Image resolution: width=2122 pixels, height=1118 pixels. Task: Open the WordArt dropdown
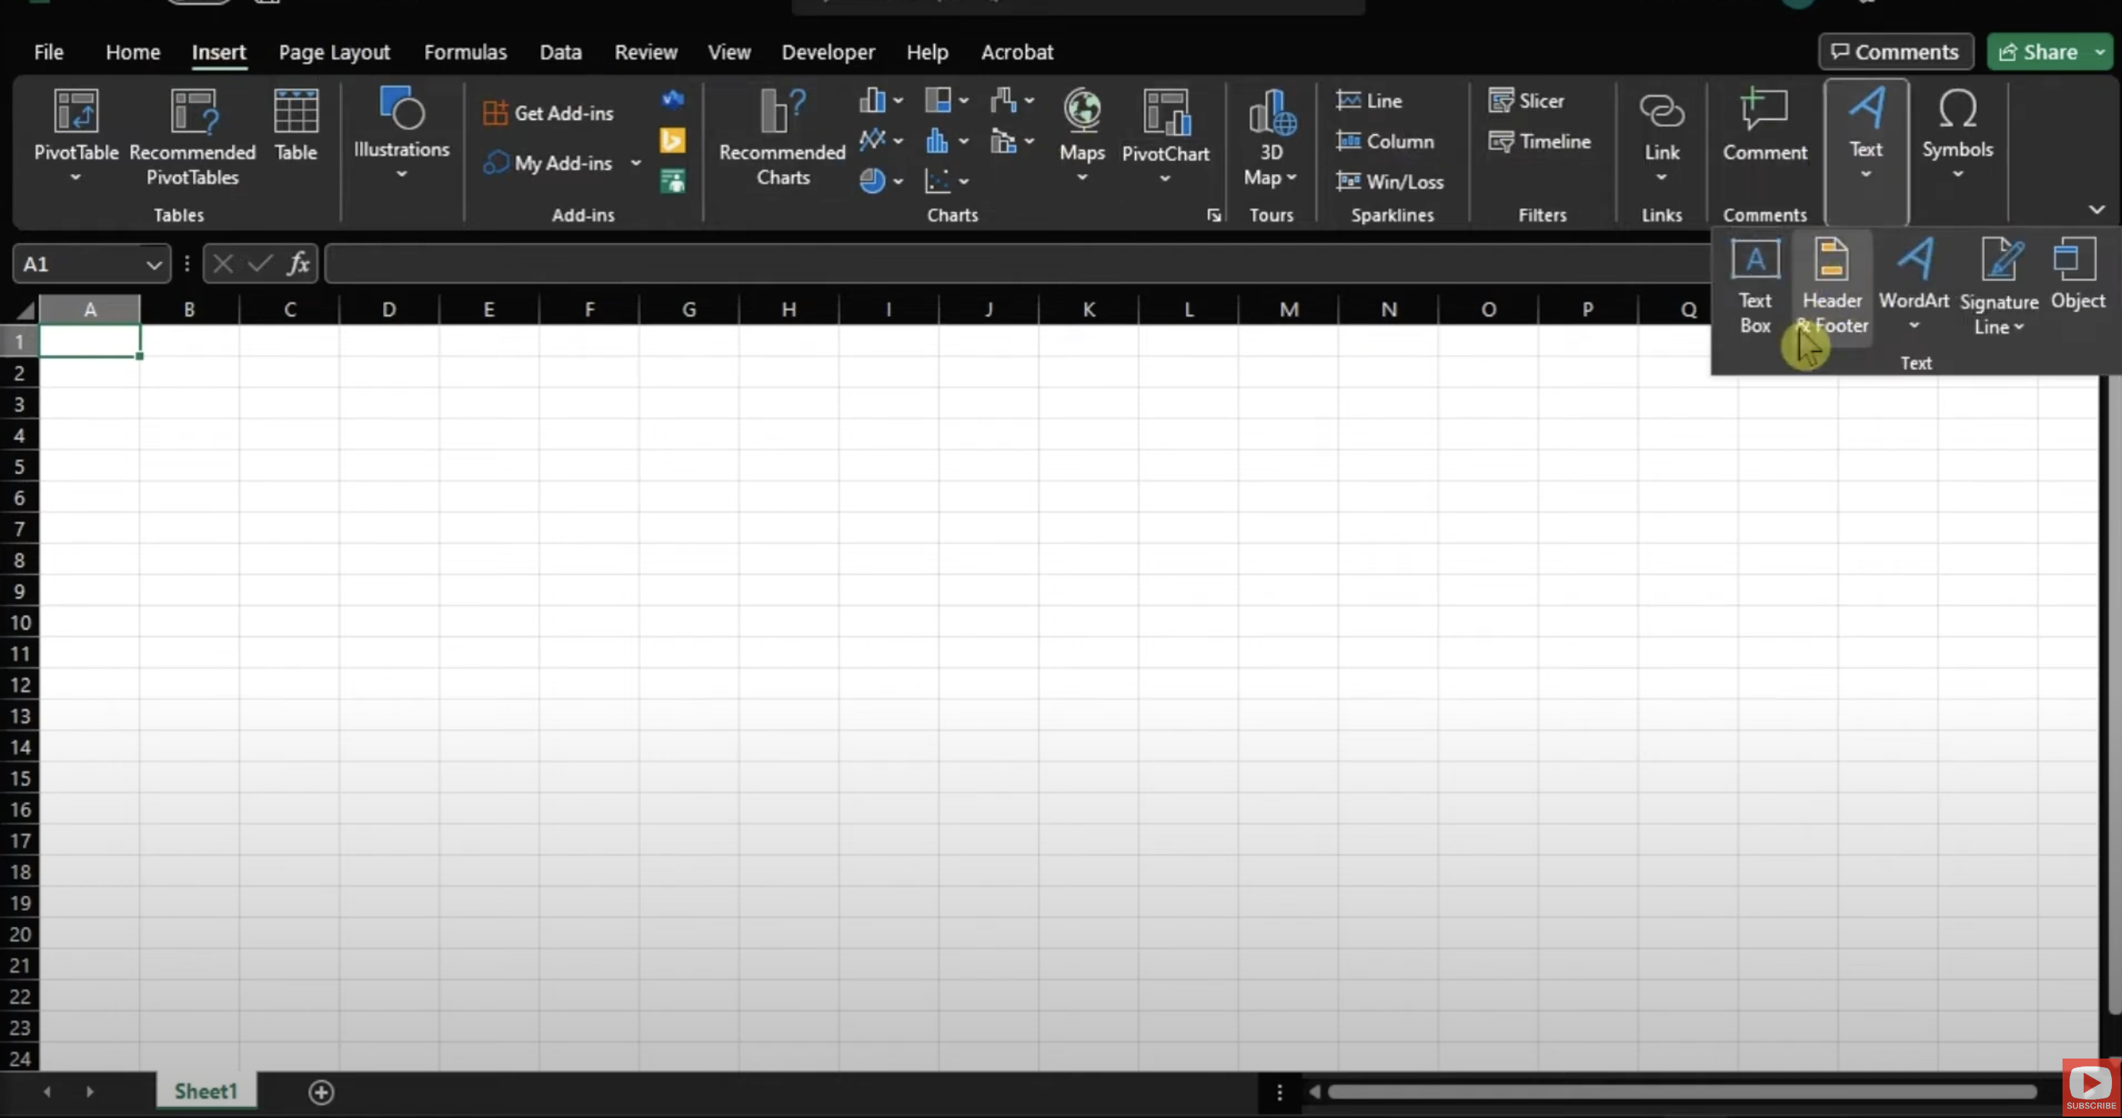[x=1914, y=284]
